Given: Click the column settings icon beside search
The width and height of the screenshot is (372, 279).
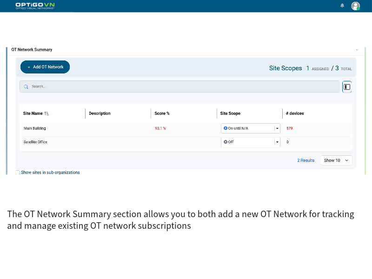Looking at the screenshot, I should 347,86.
